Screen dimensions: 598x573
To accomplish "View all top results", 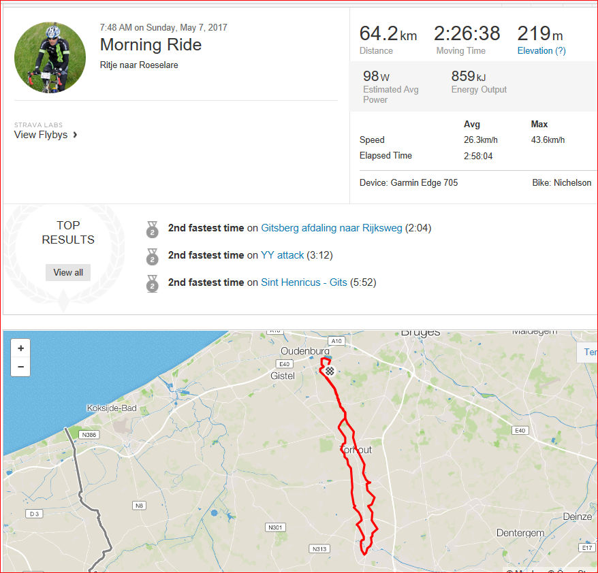I will (x=68, y=272).
